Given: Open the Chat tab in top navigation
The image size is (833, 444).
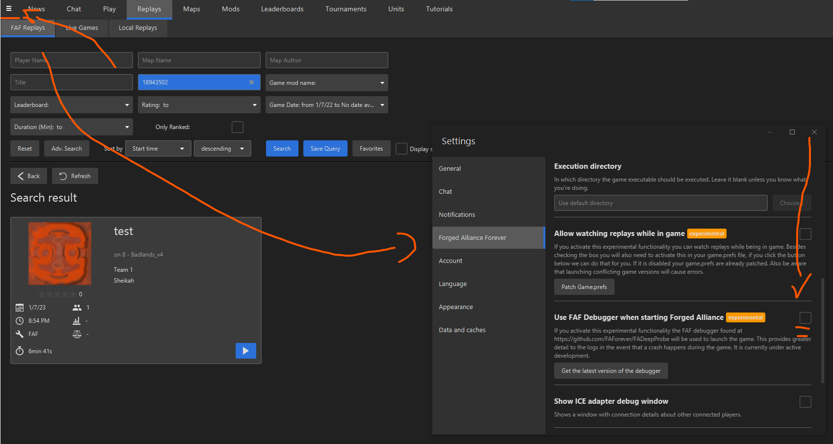Looking at the screenshot, I should coord(74,9).
